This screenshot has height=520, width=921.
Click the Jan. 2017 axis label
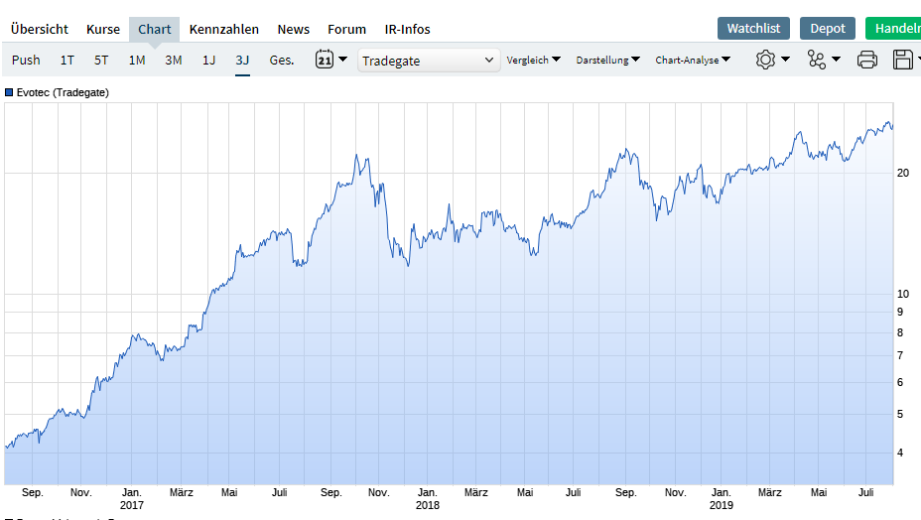point(132,499)
